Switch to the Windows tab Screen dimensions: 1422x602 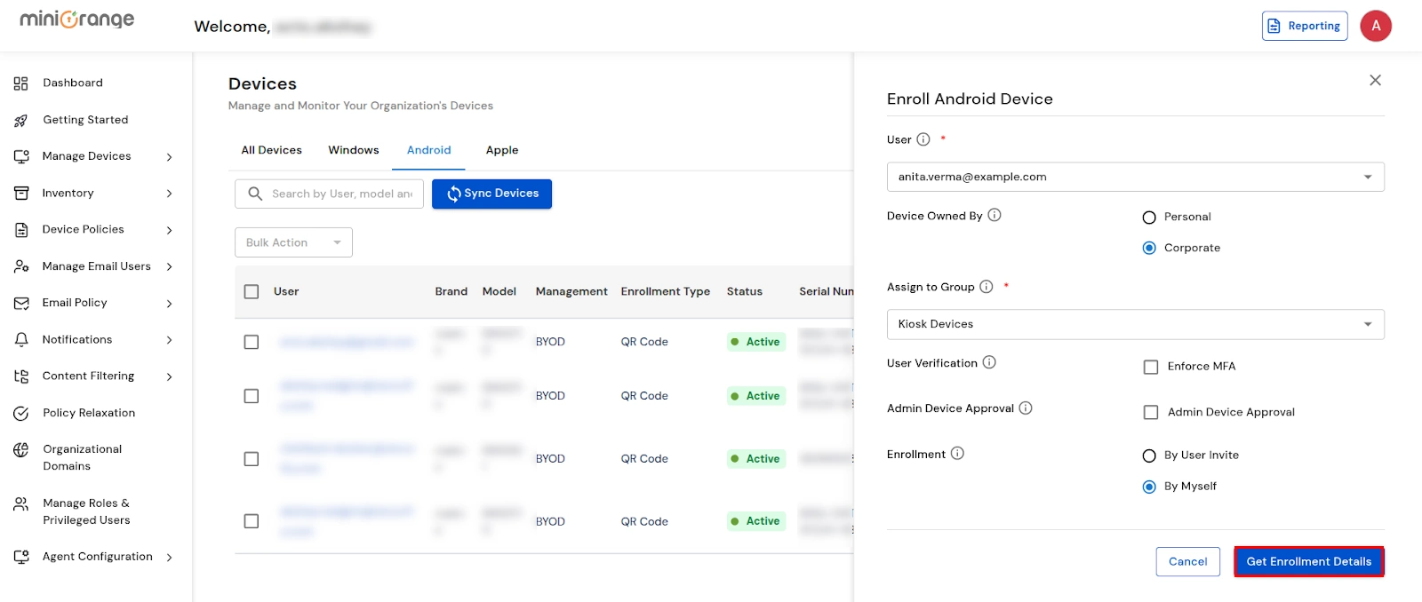[x=354, y=150]
